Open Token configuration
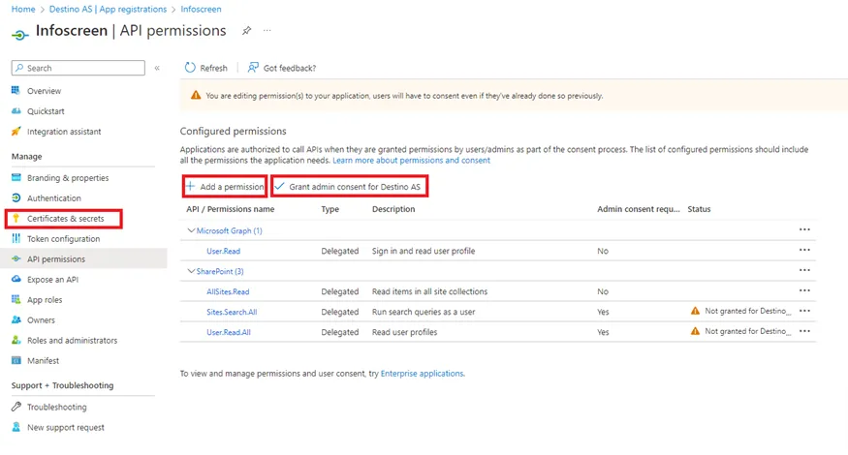 [63, 239]
